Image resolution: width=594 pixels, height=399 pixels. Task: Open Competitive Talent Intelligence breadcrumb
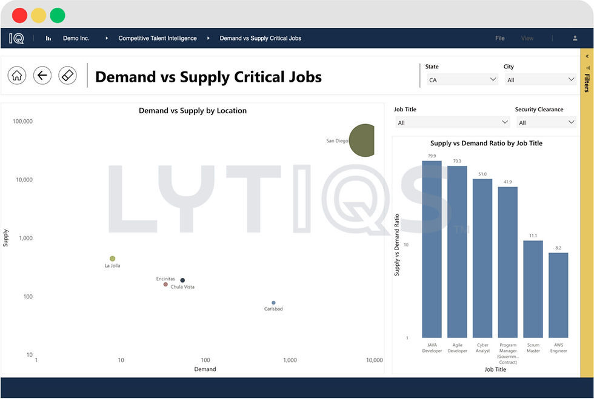click(x=157, y=38)
